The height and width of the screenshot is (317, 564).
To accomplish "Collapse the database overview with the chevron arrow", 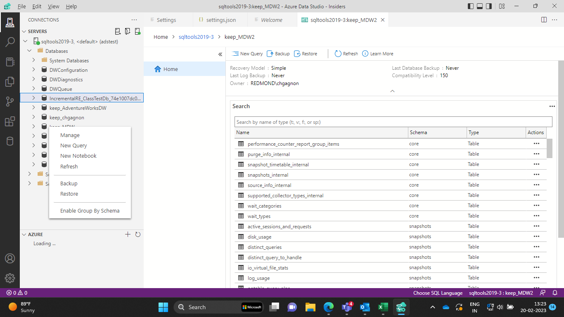I will (x=392, y=91).
